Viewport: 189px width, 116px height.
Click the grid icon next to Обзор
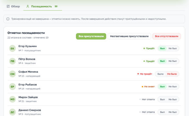pos(8,6)
